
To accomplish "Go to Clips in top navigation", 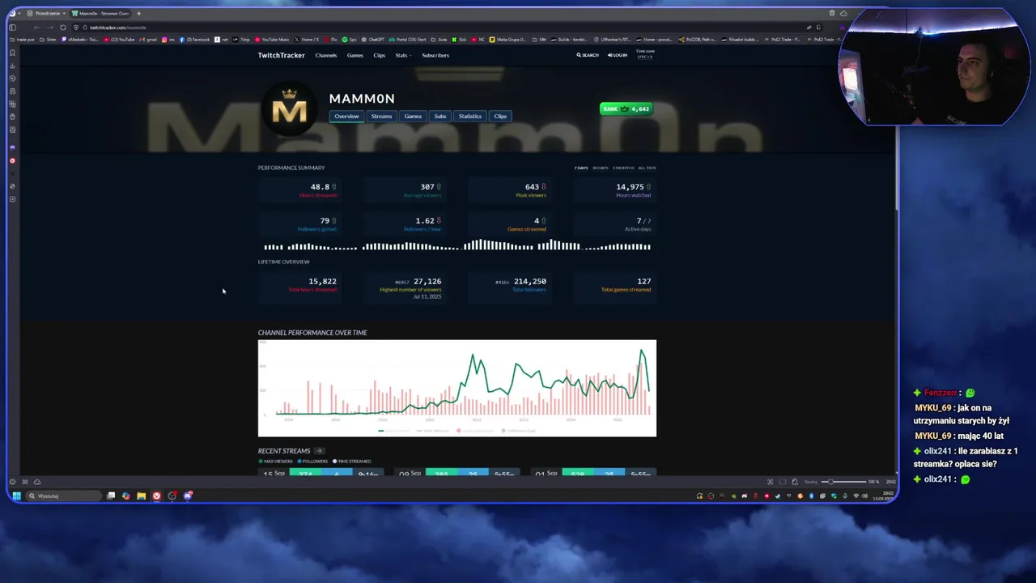I will click(380, 55).
